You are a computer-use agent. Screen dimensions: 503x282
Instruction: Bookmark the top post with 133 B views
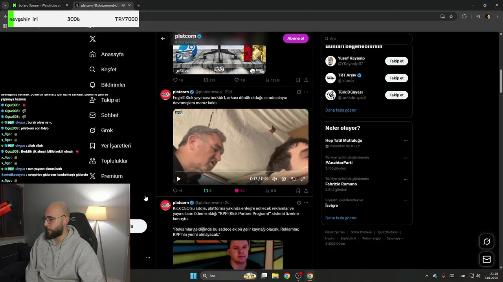(298, 80)
